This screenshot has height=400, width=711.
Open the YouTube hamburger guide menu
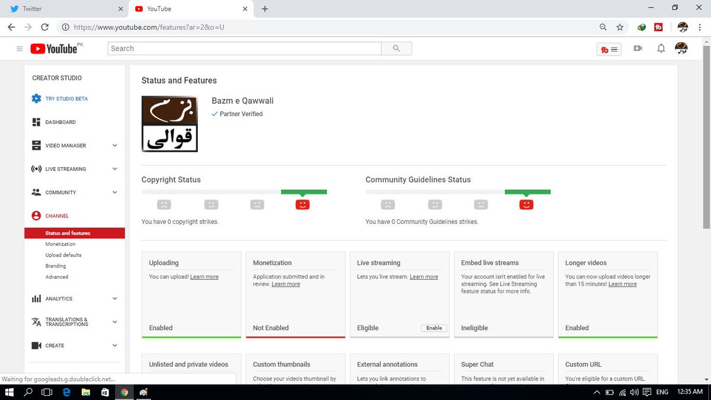[20, 49]
